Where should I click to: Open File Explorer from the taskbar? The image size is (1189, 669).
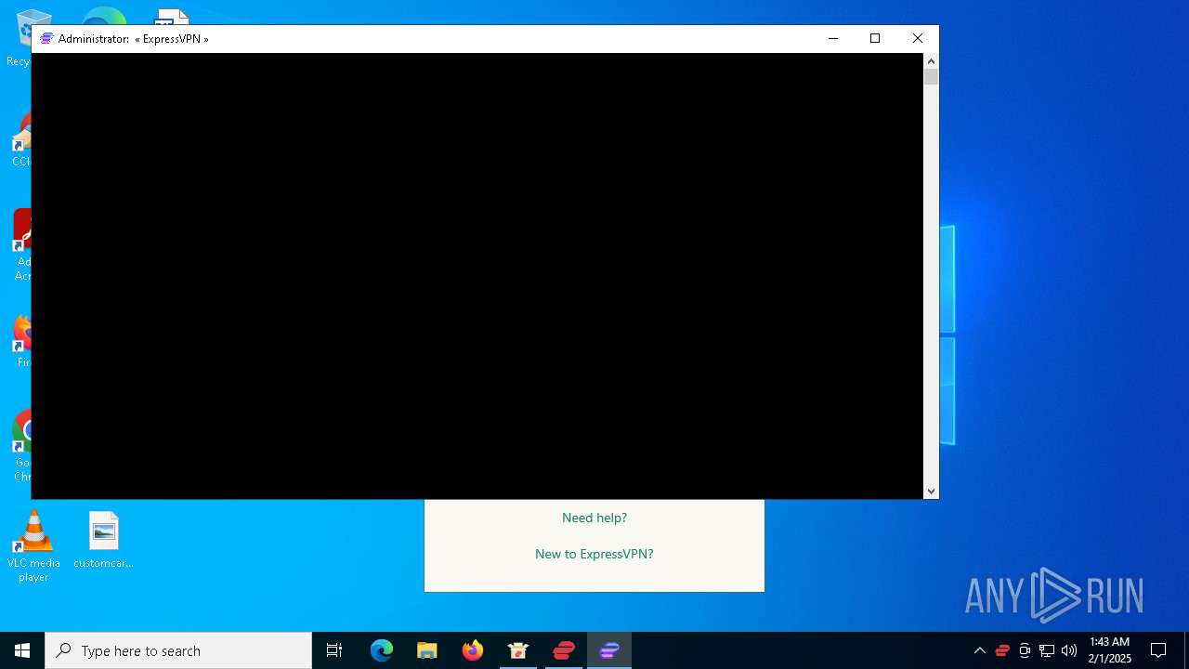(x=427, y=650)
